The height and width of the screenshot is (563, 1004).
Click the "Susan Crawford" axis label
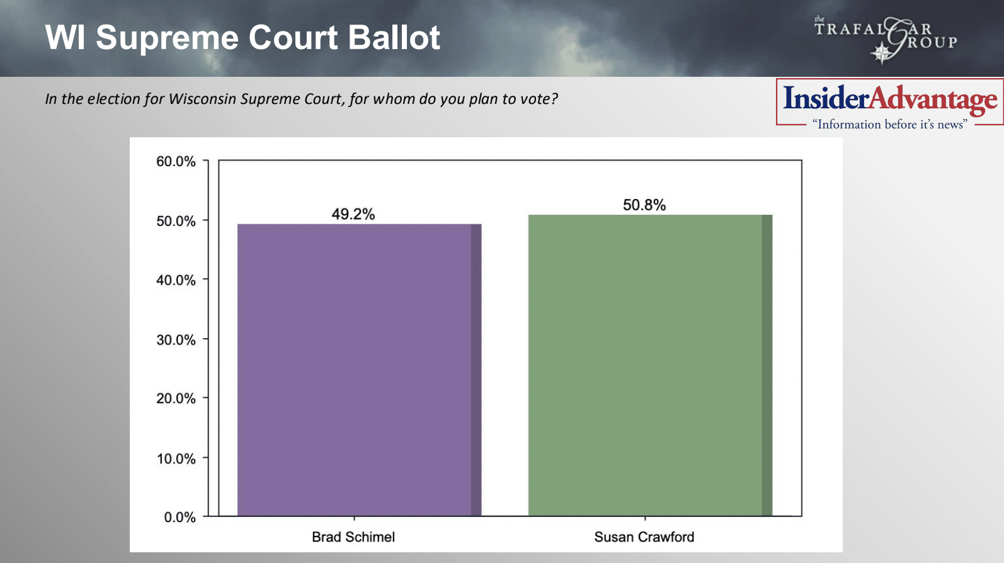click(x=644, y=537)
